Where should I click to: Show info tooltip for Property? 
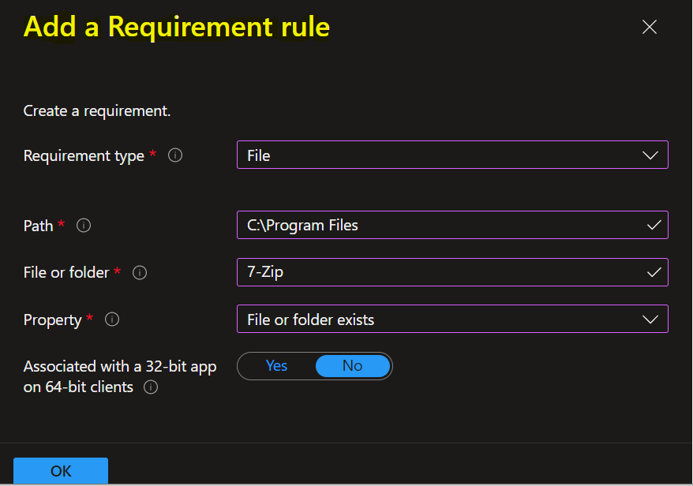tap(112, 320)
